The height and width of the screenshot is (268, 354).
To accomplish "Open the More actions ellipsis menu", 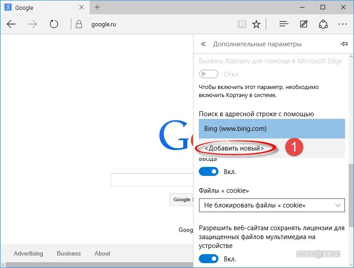I will (x=343, y=24).
